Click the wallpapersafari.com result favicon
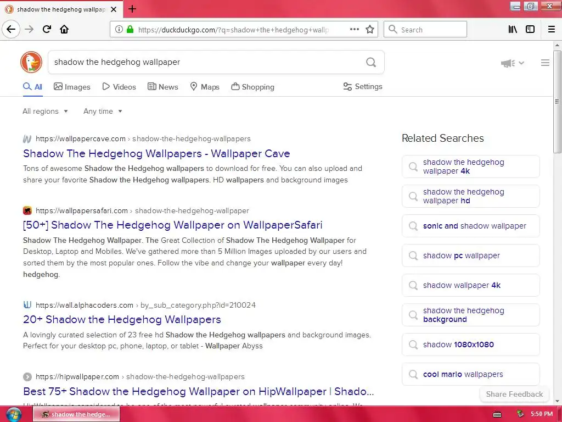 27,210
